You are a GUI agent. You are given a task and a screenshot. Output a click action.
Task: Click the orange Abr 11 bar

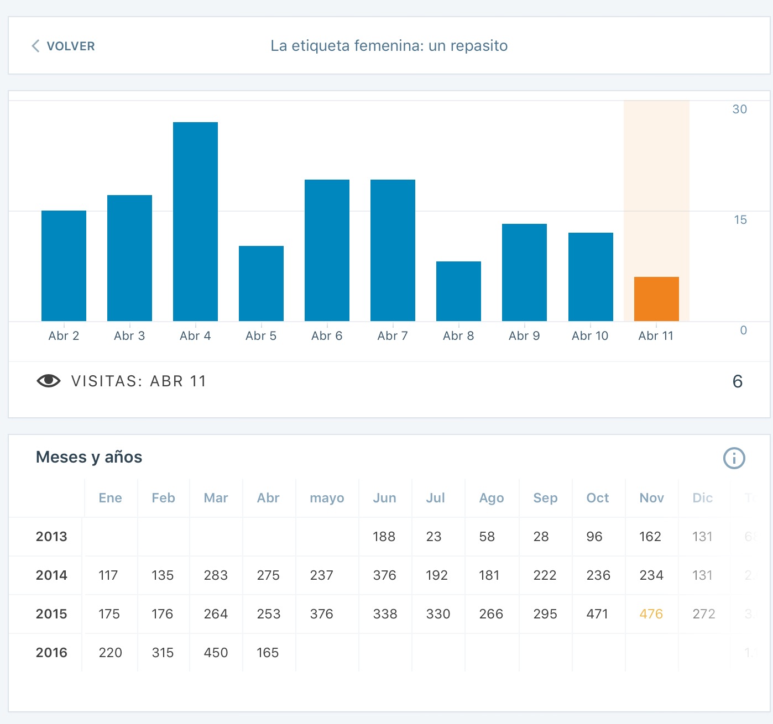(656, 299)
